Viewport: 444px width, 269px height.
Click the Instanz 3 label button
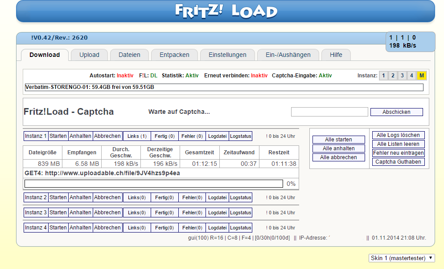[x=36, y=213]
